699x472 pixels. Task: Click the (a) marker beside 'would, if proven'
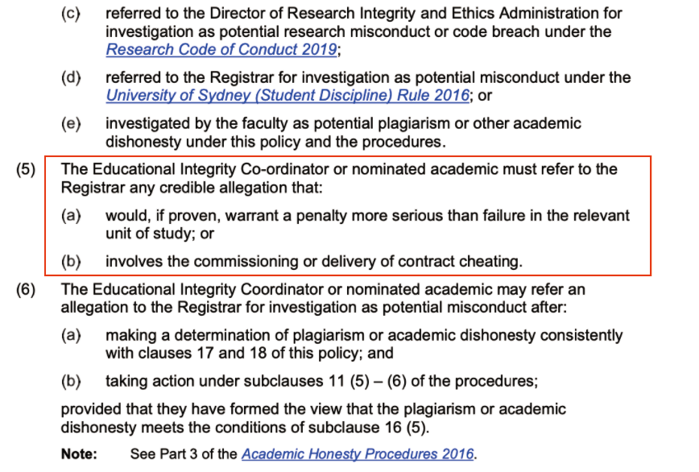(x=71, y=217)
